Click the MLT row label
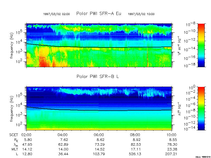This screenshot has height=158, width=211. [x=15, y=149]
